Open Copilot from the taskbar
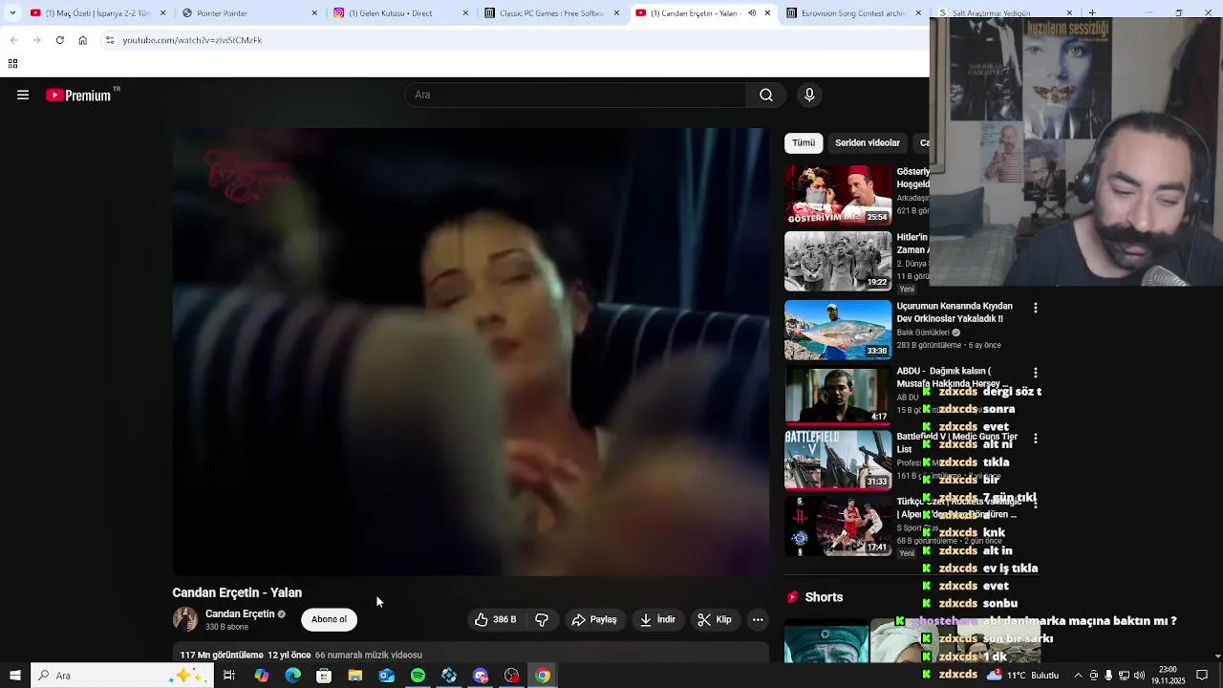Image resolution: width=1223 pixels, height=688 pixels. coord(261,676)
